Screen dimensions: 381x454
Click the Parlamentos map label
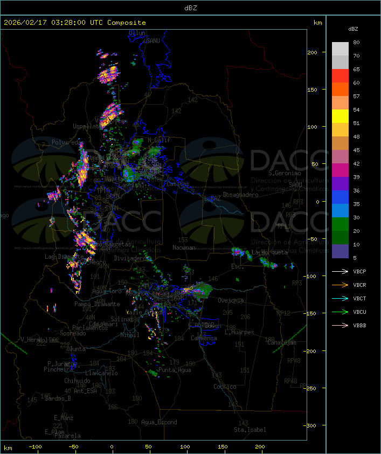90,328
